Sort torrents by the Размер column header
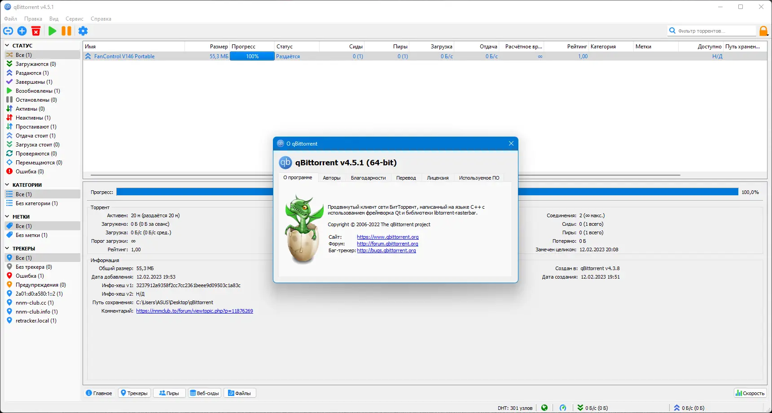The width and height of the screenshot is (772, 413). click(207, 47)
